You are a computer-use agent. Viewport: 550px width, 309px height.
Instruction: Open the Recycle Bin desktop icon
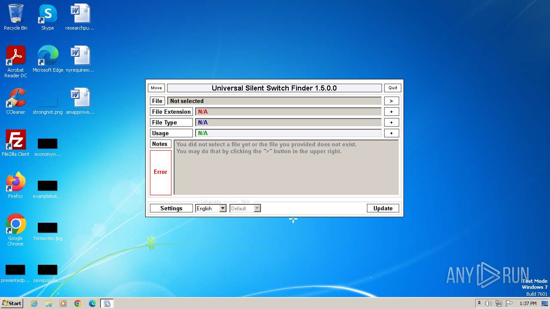pyautogui.click(x=15, y=17)
